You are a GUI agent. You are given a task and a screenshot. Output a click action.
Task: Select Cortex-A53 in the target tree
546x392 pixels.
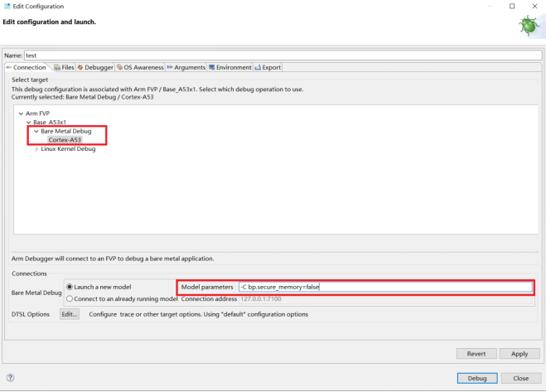point(65,140)
